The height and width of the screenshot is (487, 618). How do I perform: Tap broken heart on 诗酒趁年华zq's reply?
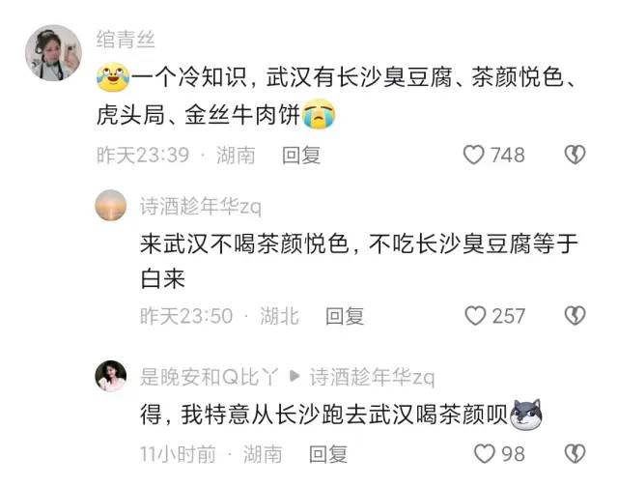click(576, 316)
